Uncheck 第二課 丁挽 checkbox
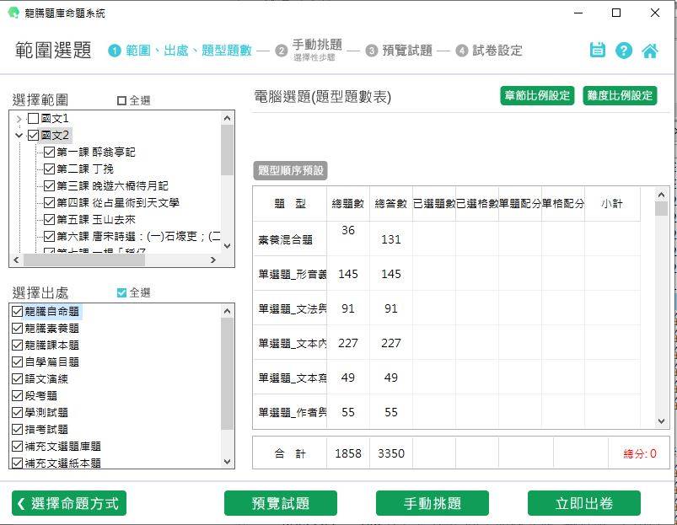This screenshot has width=677, height=525. tap(49, 169)
